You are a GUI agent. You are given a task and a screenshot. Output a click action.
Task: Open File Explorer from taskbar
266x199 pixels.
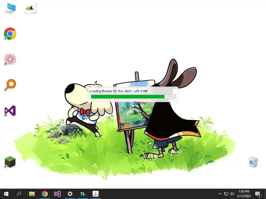tap(32, 194)
